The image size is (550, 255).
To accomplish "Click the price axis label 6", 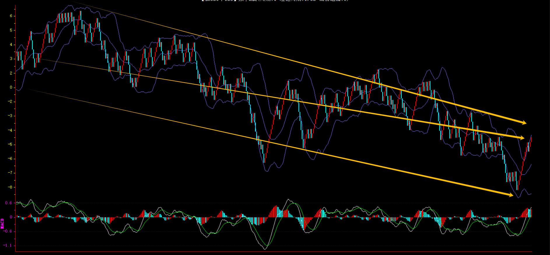I will pos(11,16).
